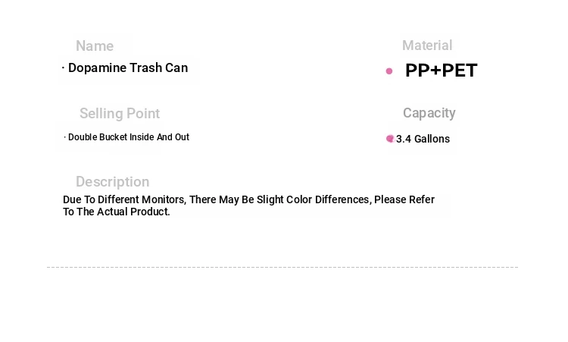Click the pink dot next to 3.4 Gallons
568x342 pixels.
tap(390, 139)
